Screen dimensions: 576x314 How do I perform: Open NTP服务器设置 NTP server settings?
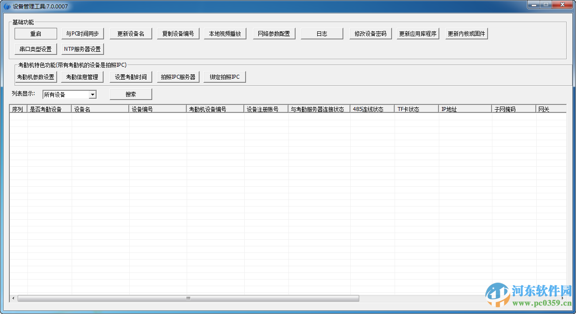point(82,49)
